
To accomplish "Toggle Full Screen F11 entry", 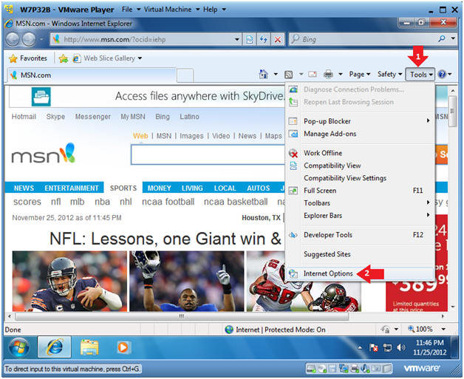I will coord(360,191).
